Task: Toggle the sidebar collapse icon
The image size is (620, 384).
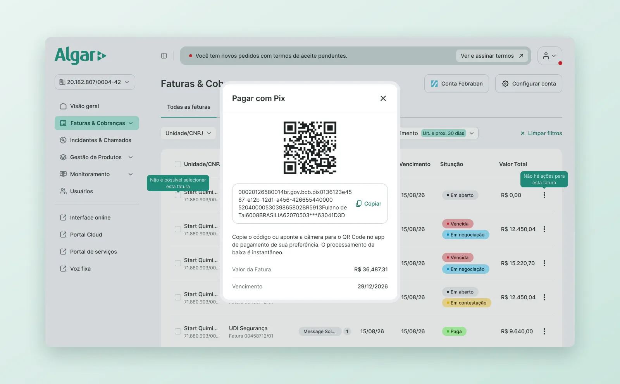Action: point(164,56)
